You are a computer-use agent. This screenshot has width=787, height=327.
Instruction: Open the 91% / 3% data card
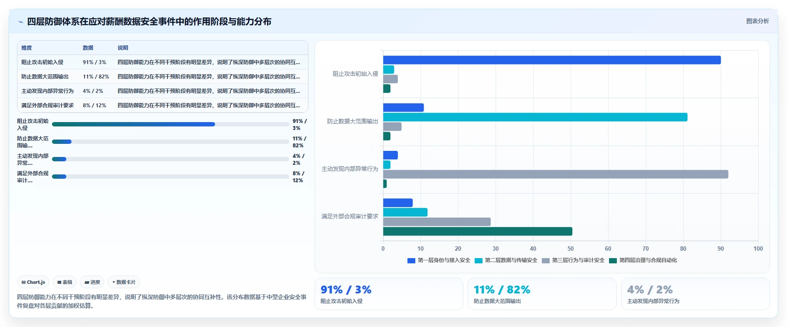tap(389, 294)
